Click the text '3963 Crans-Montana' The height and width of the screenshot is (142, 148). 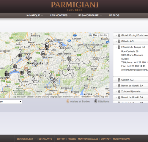[132, 55]
